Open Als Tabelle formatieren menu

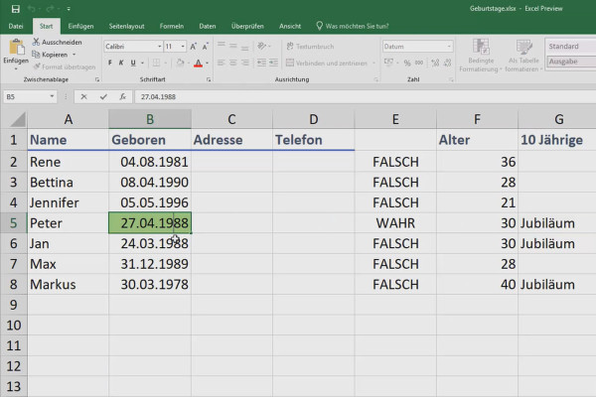click(523, 56)
